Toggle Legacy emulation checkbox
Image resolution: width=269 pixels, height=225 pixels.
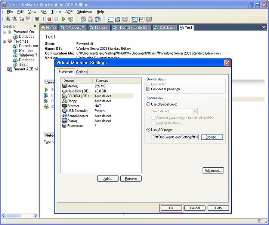pos(154,123)
